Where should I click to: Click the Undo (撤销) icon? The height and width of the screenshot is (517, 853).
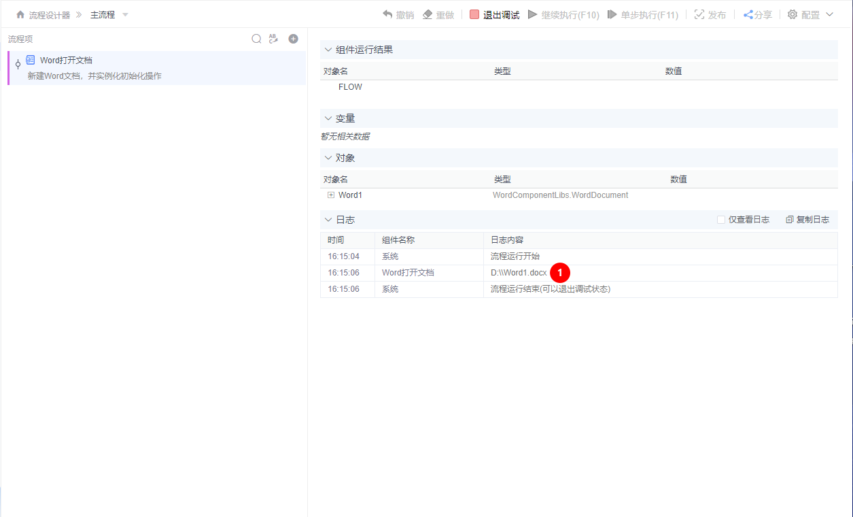pos(387,14)
